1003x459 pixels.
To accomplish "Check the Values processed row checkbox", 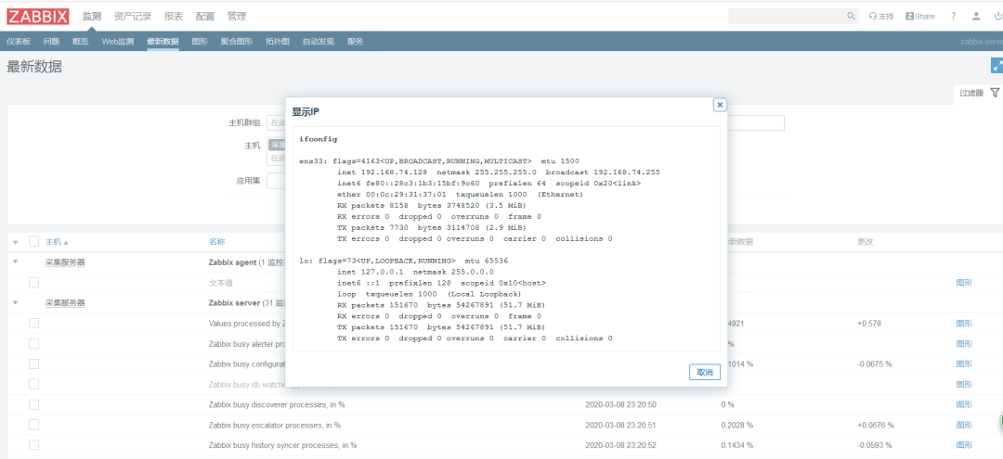I will tap(34, 323).
